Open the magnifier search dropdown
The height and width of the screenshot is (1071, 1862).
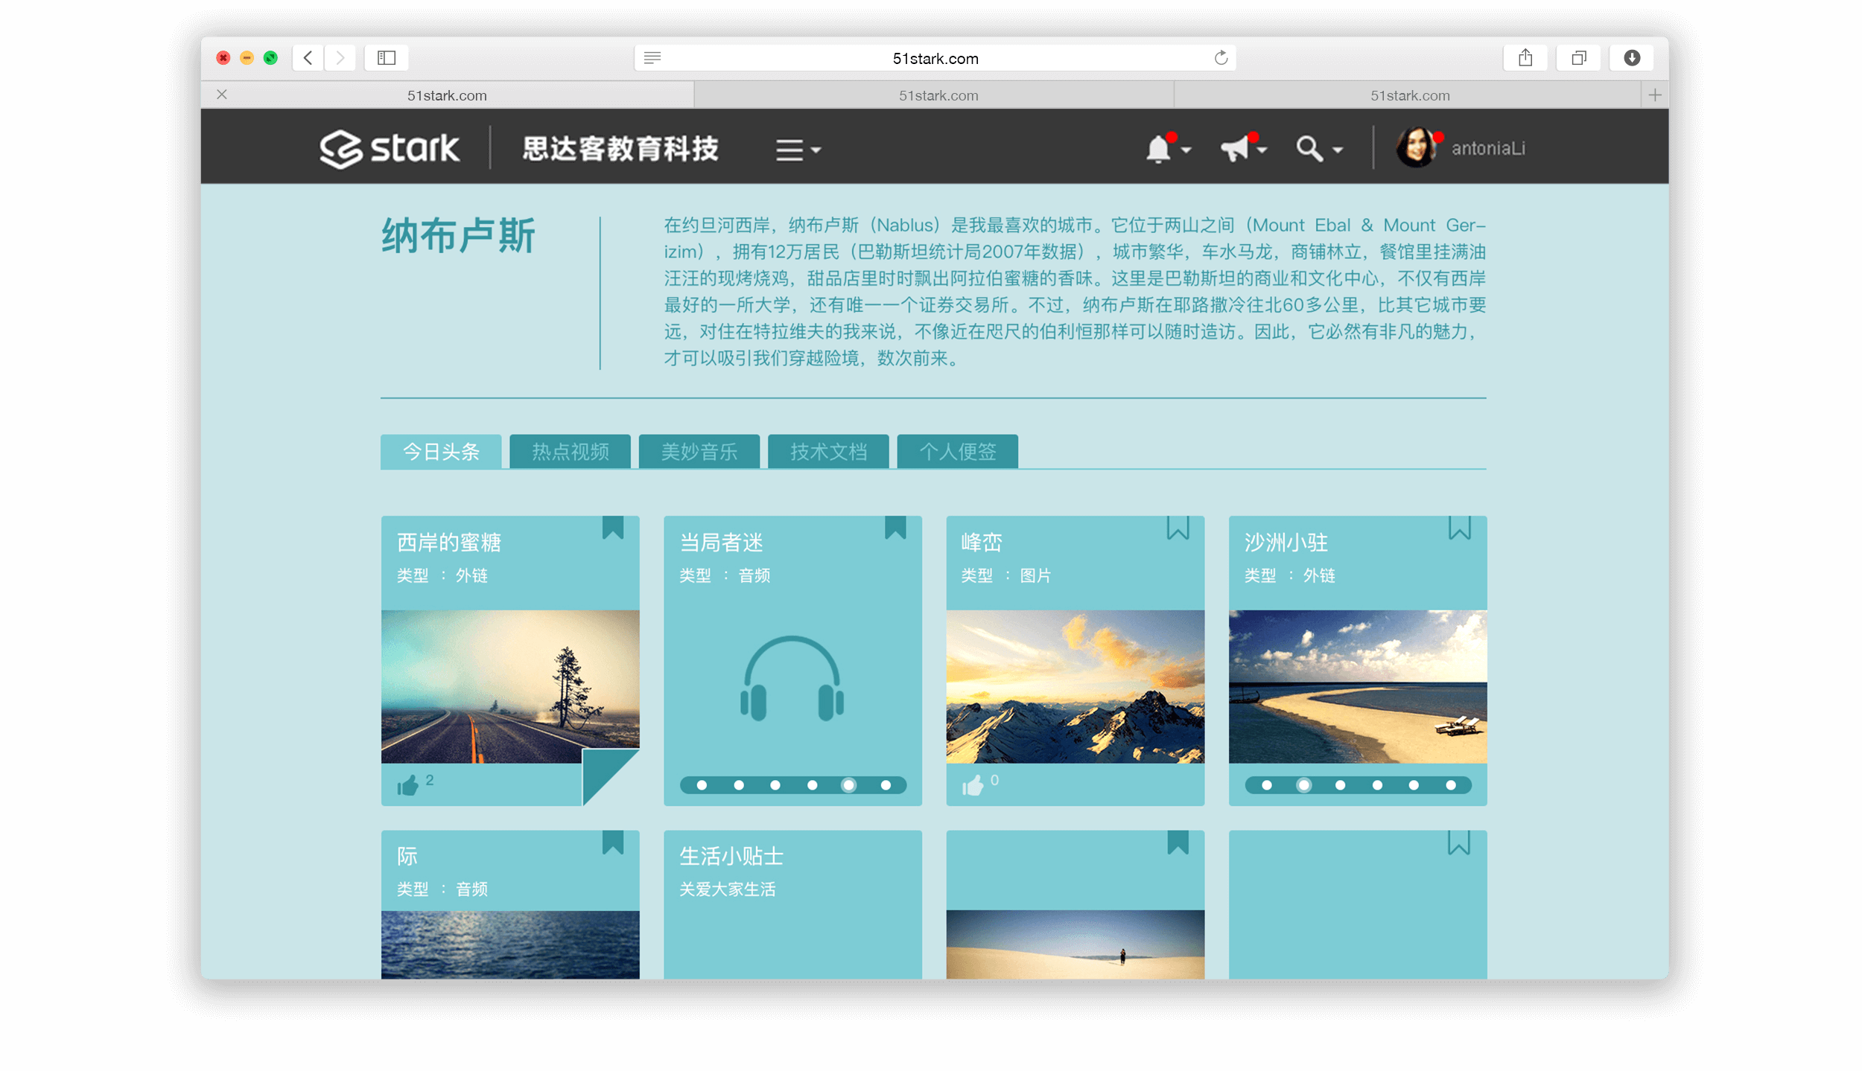point(1319,149)
